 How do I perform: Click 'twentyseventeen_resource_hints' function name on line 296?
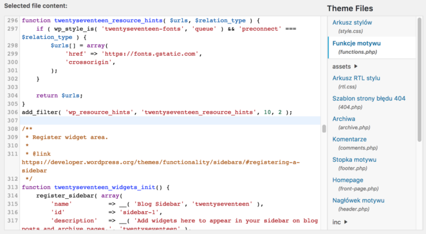[x=108, y=20]
